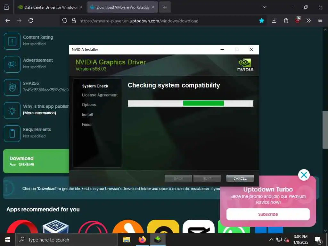
Task: Click the taskbar search box
Action: click(67, 240)
